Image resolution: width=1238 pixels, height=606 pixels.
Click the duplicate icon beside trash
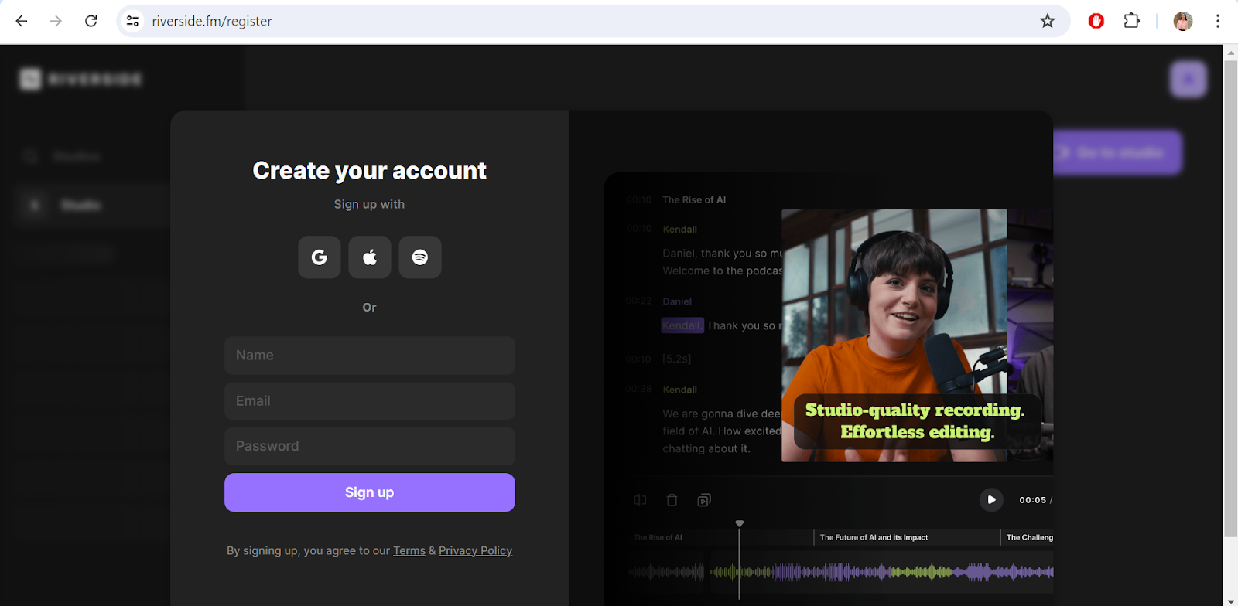pos(704,500)
